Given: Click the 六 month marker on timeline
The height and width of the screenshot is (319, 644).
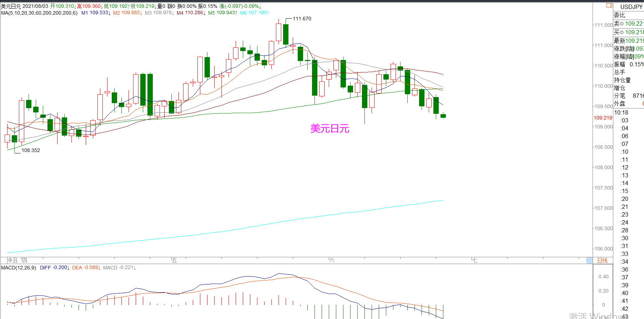Looking at the screenshot, I should click(x=332, y=260).
